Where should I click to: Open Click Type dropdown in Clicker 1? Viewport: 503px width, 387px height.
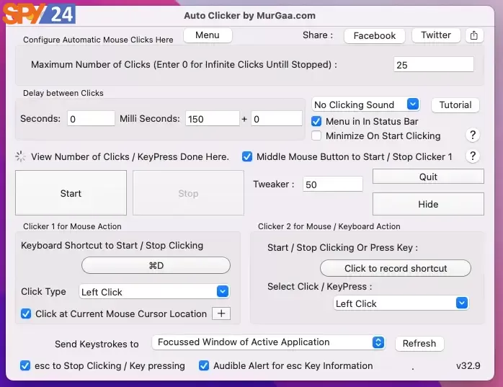tap(154, 292)
